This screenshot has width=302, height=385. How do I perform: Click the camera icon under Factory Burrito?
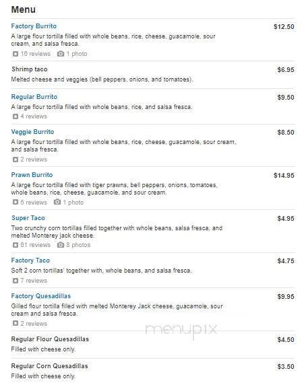click(x=61, y=54)
